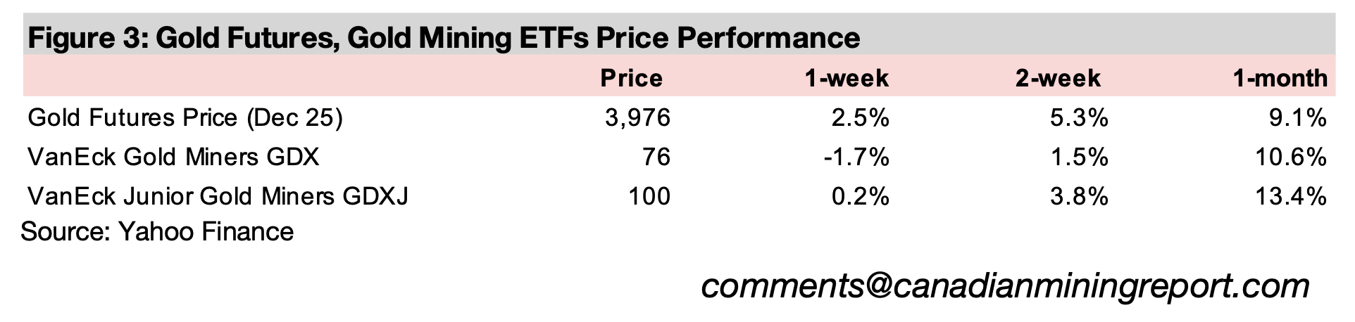Select the 2-week column header
1355x322 pixels.
(x=1058, y=78)
